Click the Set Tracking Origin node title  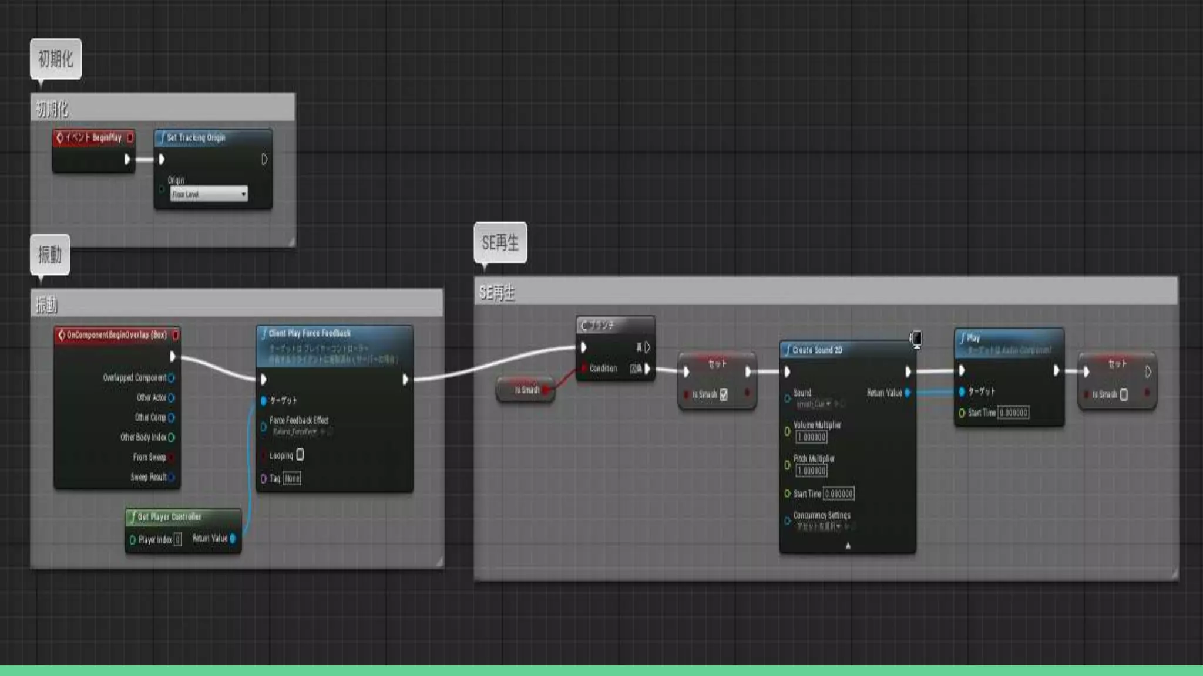coord(196,138)
